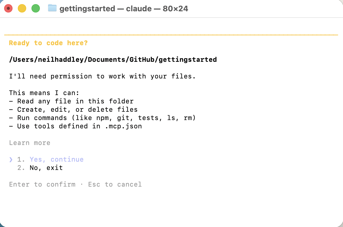Click the yellow horizontal divider line
This screenshot has height=227, width=343.
point(171,35)
